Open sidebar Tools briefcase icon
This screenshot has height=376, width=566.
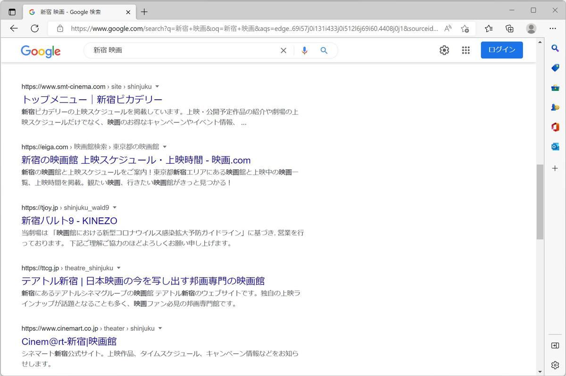(555, 88)
